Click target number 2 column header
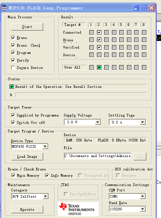 [98, 25]
